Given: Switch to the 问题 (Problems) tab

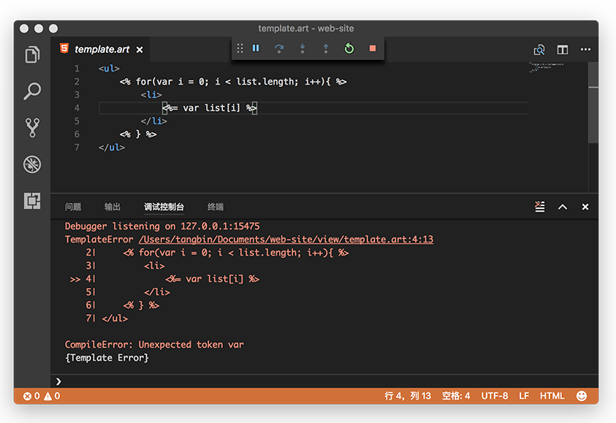Looking at the screenshot, I should click(73, 207).
